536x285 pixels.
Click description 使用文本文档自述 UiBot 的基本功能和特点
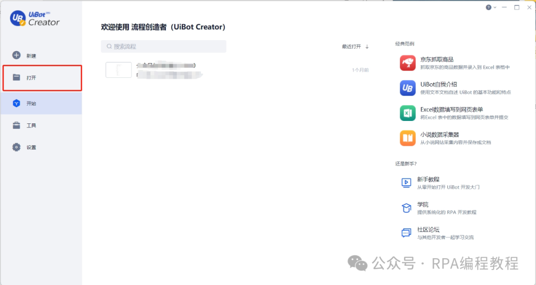[466, 92]
